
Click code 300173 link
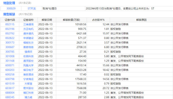point(10,43)
